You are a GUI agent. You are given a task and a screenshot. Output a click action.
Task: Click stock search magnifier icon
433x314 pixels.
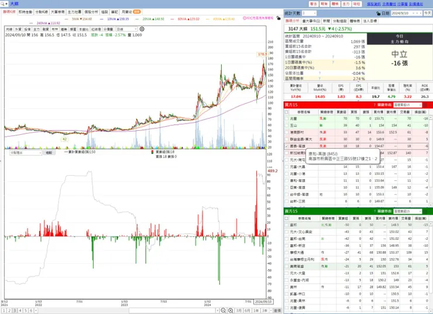[2, 4]
